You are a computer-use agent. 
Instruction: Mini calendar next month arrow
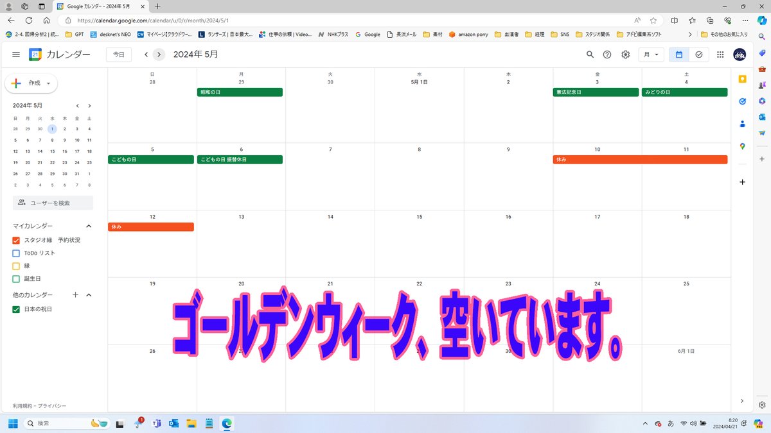pyautogui.click(x=89, y=106)
